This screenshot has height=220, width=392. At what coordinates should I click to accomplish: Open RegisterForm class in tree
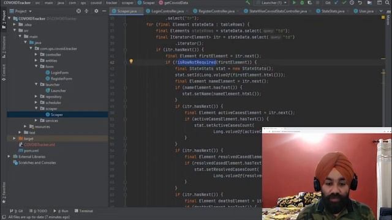point(59,79)
